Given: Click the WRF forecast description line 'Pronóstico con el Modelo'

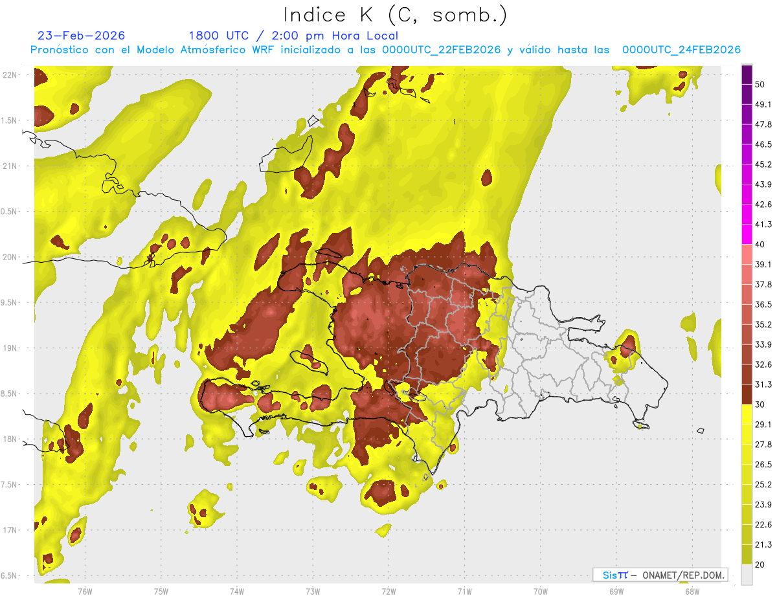Looking at the screenshot, I should (104, 50).
